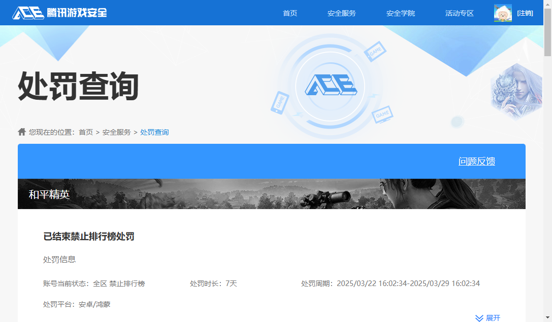This screenshot has height=322, width=552.
Task: Click the scrollbar down arrow
Action: point(548,318)
